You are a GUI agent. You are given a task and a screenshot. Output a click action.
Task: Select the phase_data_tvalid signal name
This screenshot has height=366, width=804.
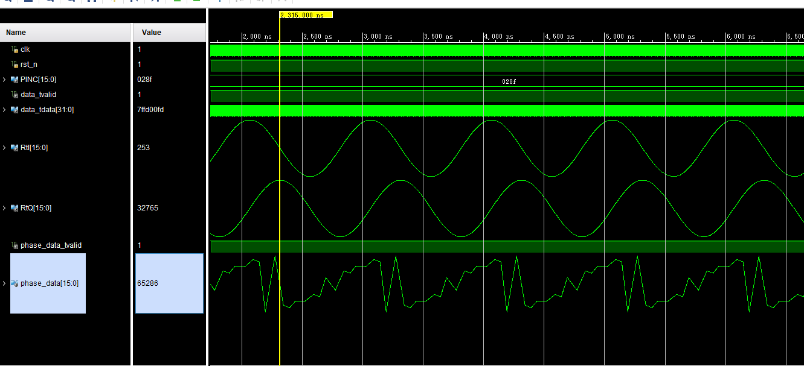[x=51, y=245]
